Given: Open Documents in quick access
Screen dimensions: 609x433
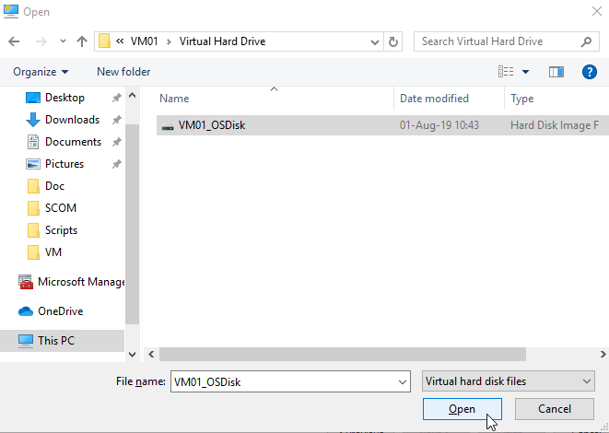Looking at the screenshot, I should coord(73,142).
